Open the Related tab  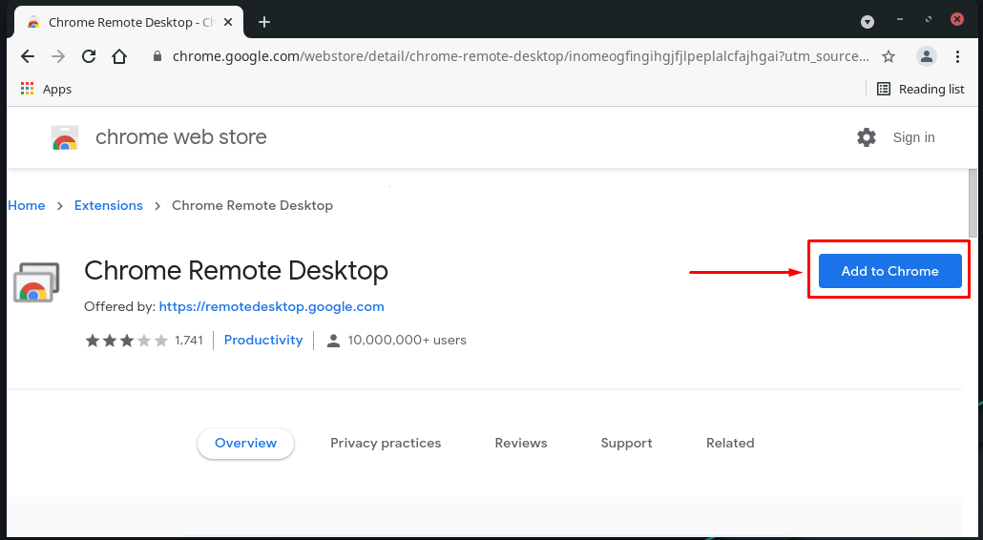pyautogui.click(x=730, y=443)
